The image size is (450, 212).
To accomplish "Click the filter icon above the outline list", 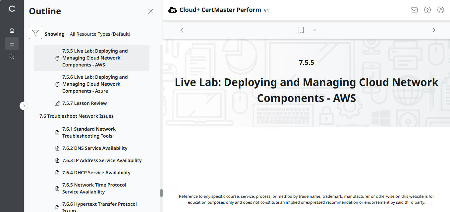I will point(35,33).
